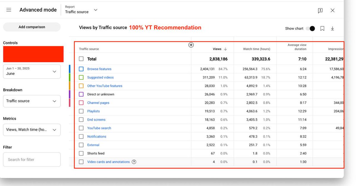Image resolution: width=356 pixels, height=186 pixels.
Task: Click the Impressions column header
Action: click(336, 49)
